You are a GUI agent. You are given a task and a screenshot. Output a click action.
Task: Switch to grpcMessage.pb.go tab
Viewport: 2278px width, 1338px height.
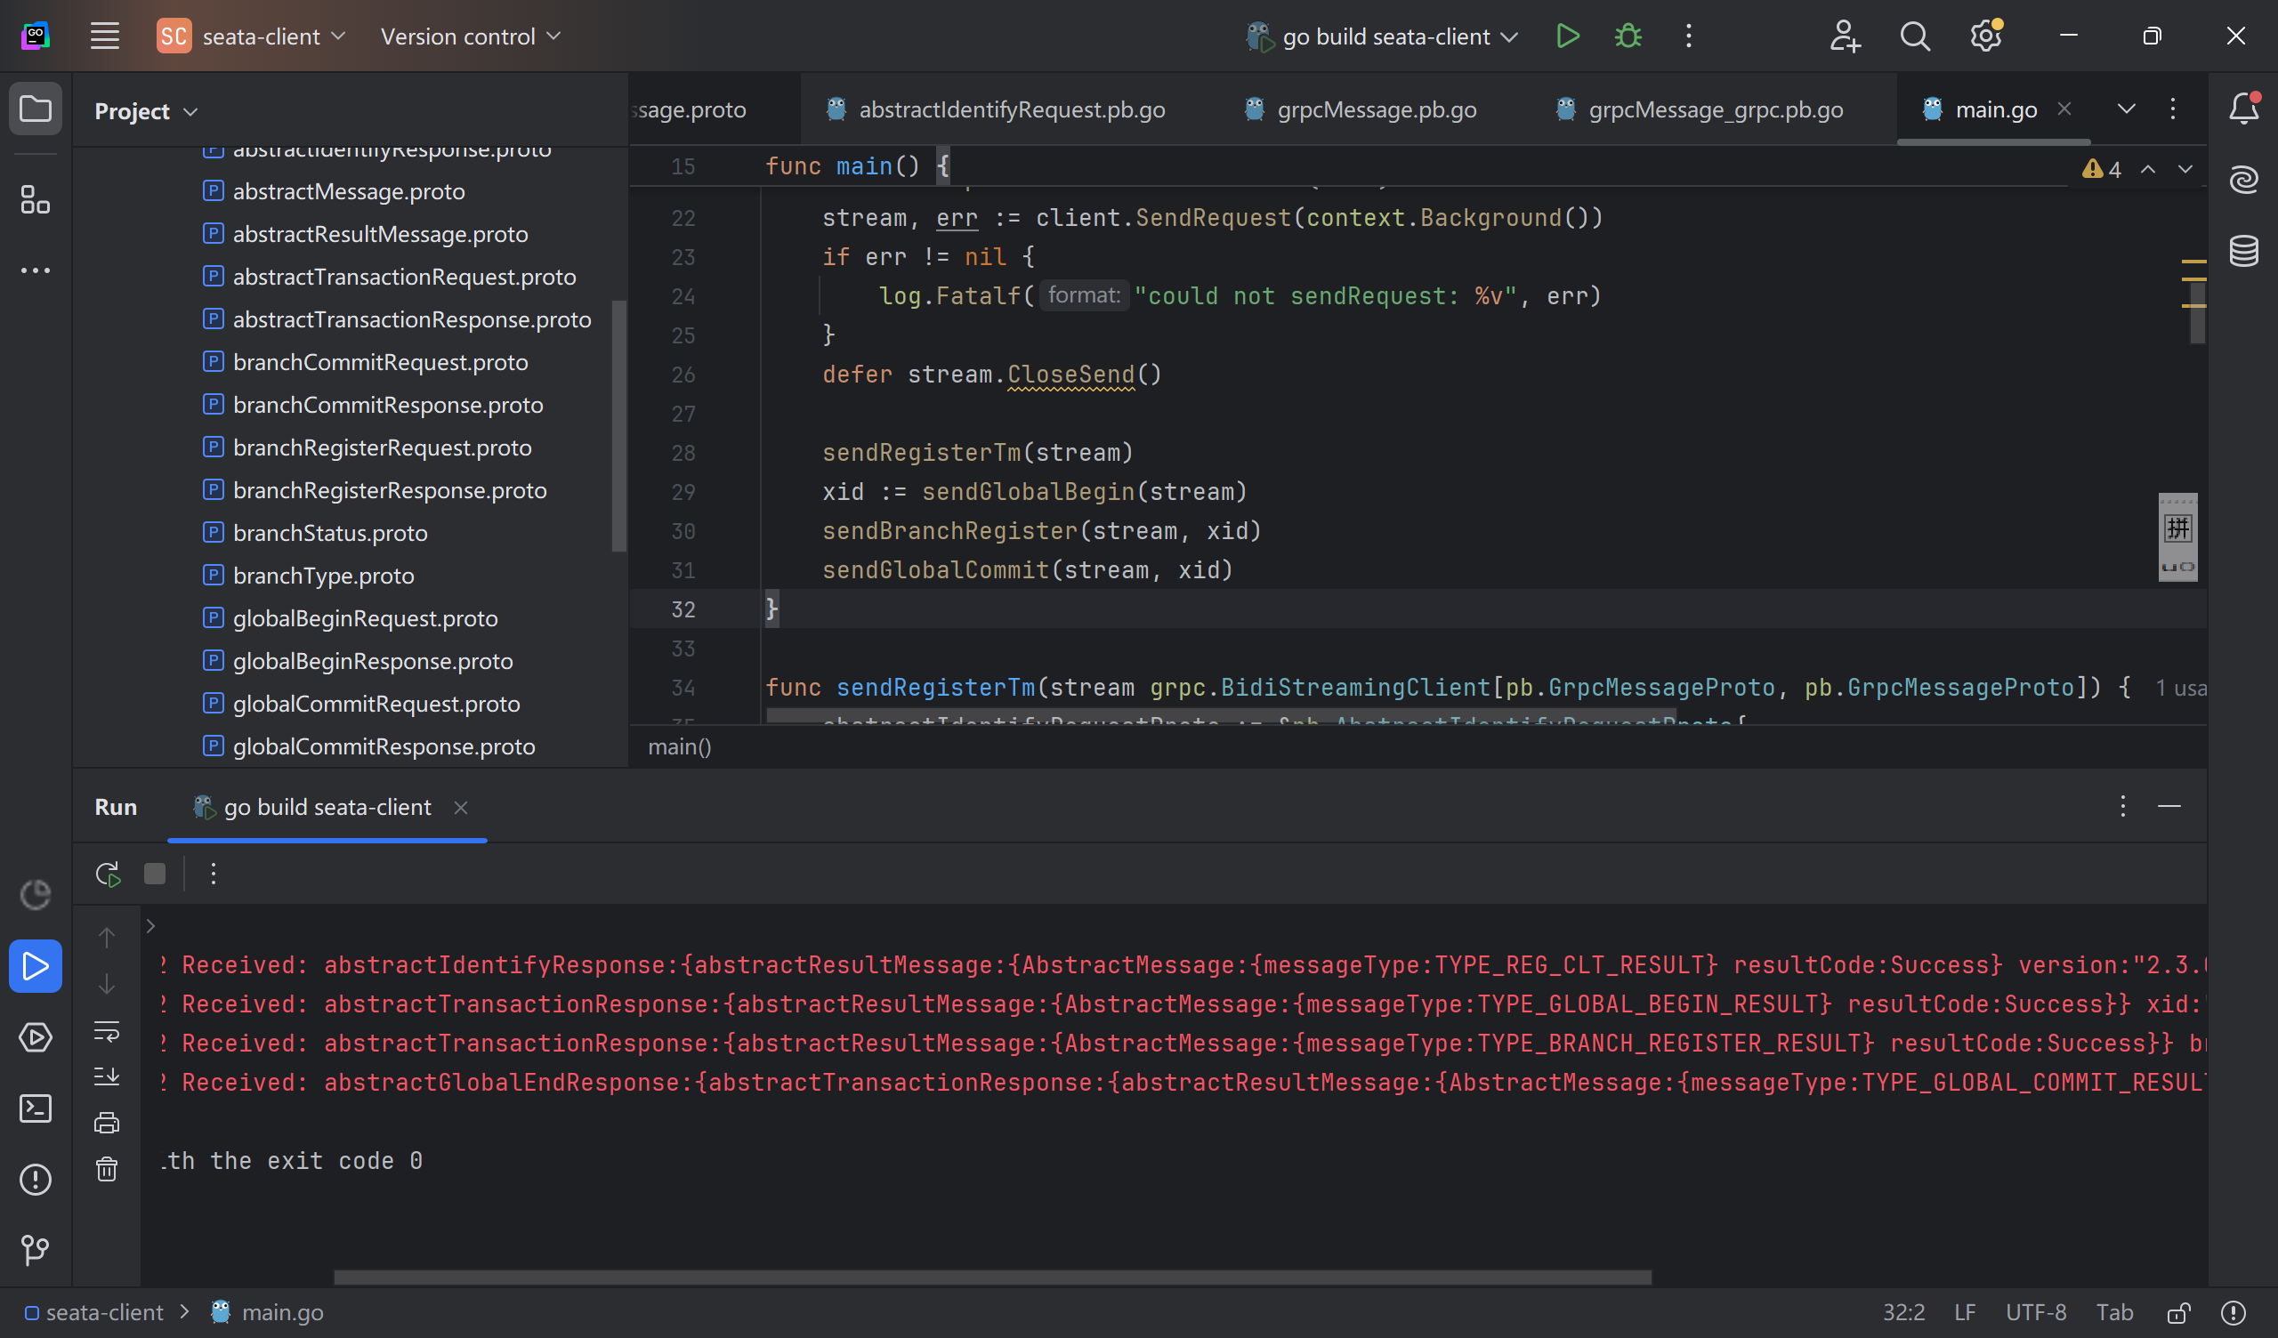click(1376, 109)
